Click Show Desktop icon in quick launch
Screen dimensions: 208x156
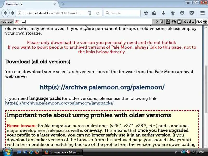[x=19, y=152]
